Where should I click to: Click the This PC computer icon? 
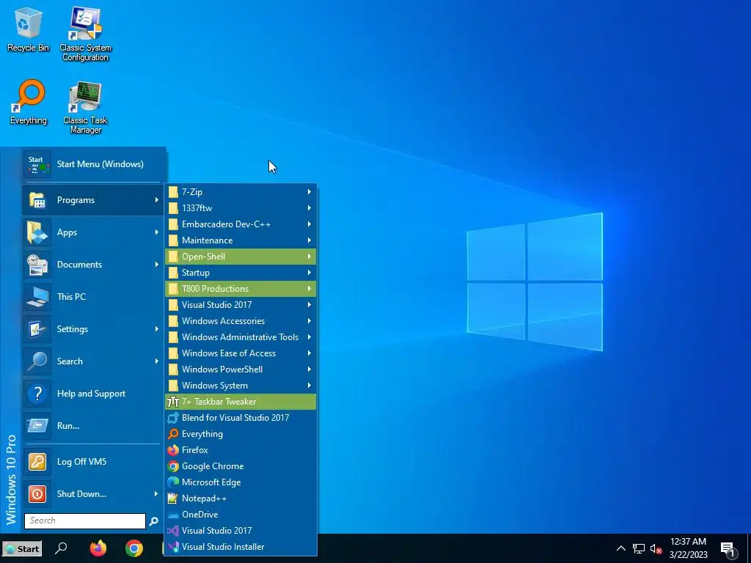37,297
